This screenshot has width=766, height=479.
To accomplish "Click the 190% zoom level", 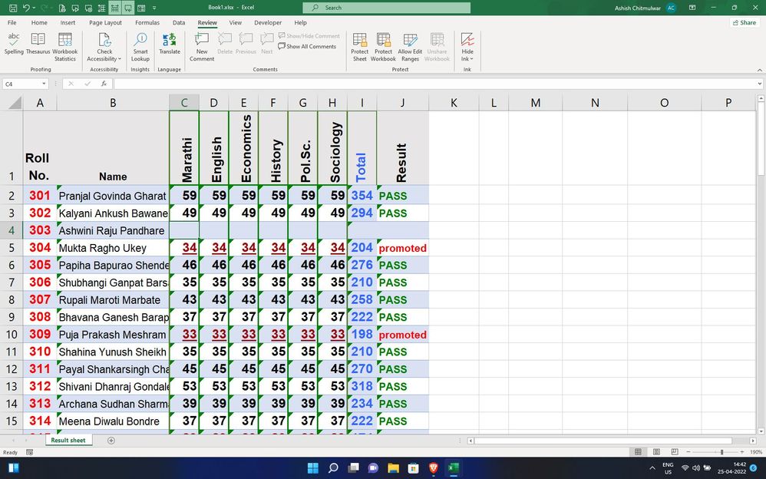I will (755, 452).
